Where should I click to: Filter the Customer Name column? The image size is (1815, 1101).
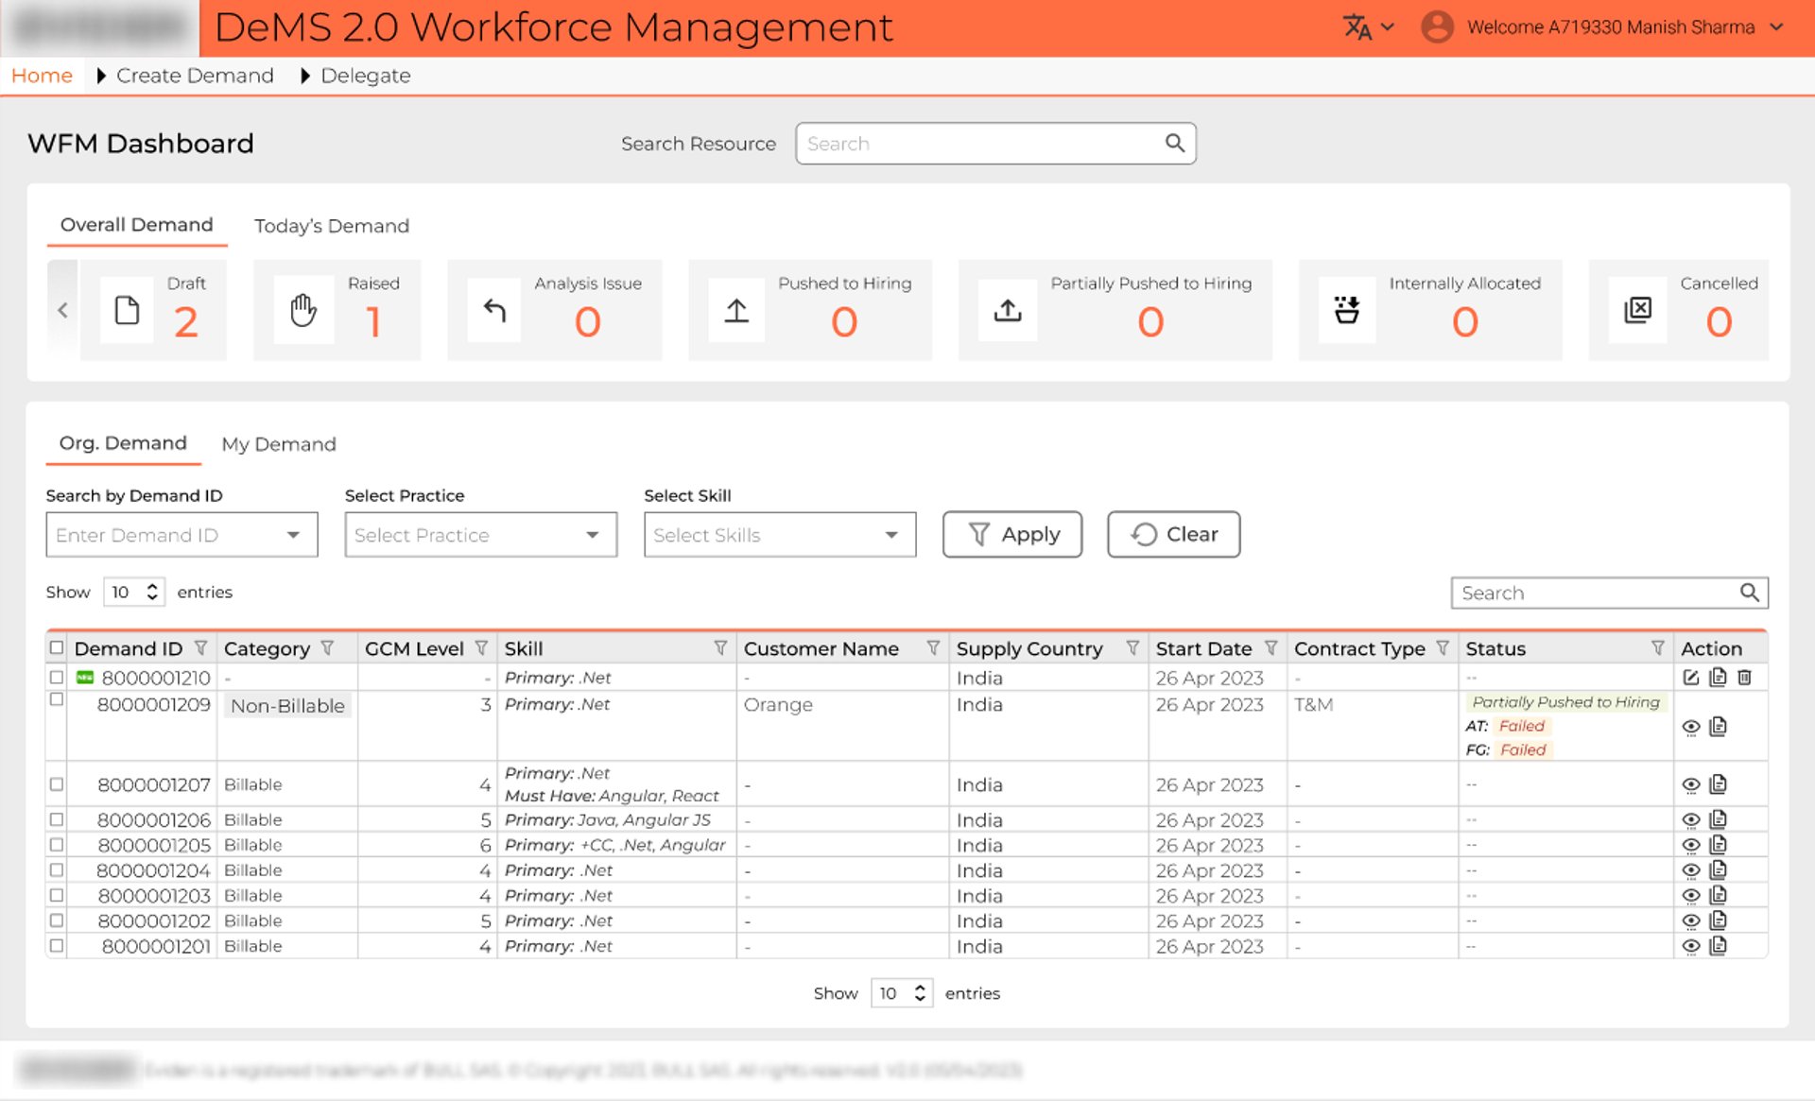click(933, 648)
